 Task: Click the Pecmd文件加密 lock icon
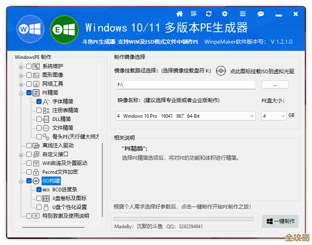pos(36,172)
